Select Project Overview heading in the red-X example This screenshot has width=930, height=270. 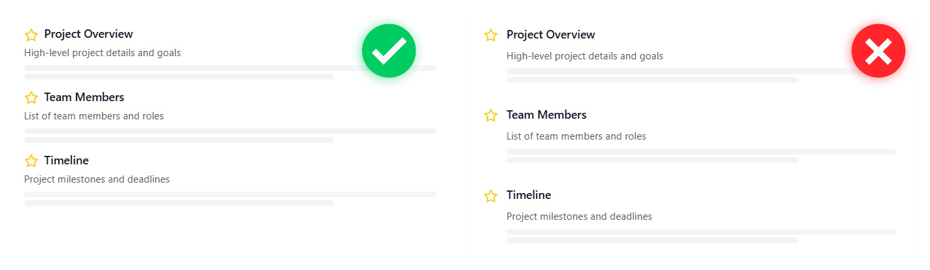(x=550, y=35)
